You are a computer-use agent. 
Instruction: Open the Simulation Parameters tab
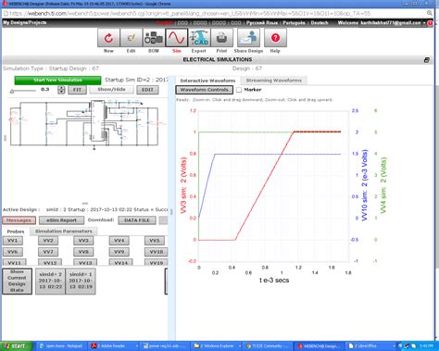64,232
